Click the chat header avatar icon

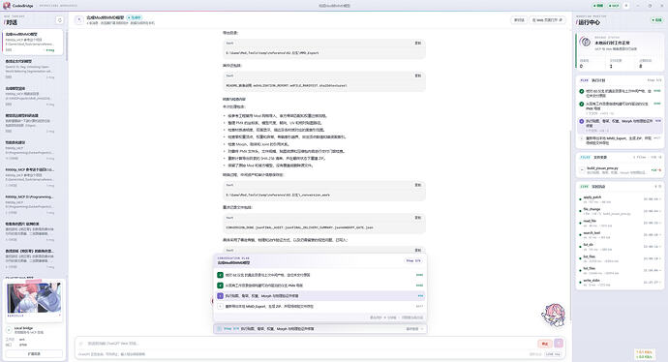79,20
